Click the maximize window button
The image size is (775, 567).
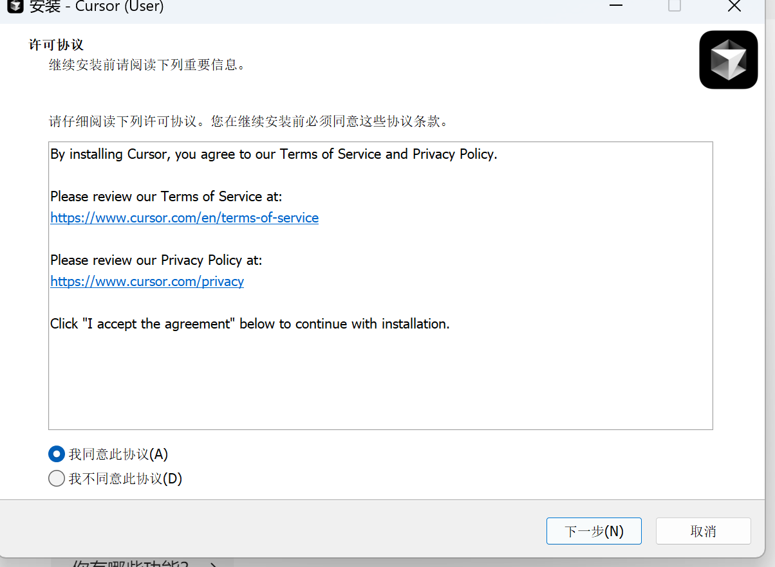tap(674, 6)
